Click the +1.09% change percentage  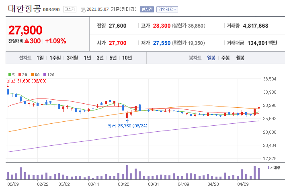(x=55, y=41)
